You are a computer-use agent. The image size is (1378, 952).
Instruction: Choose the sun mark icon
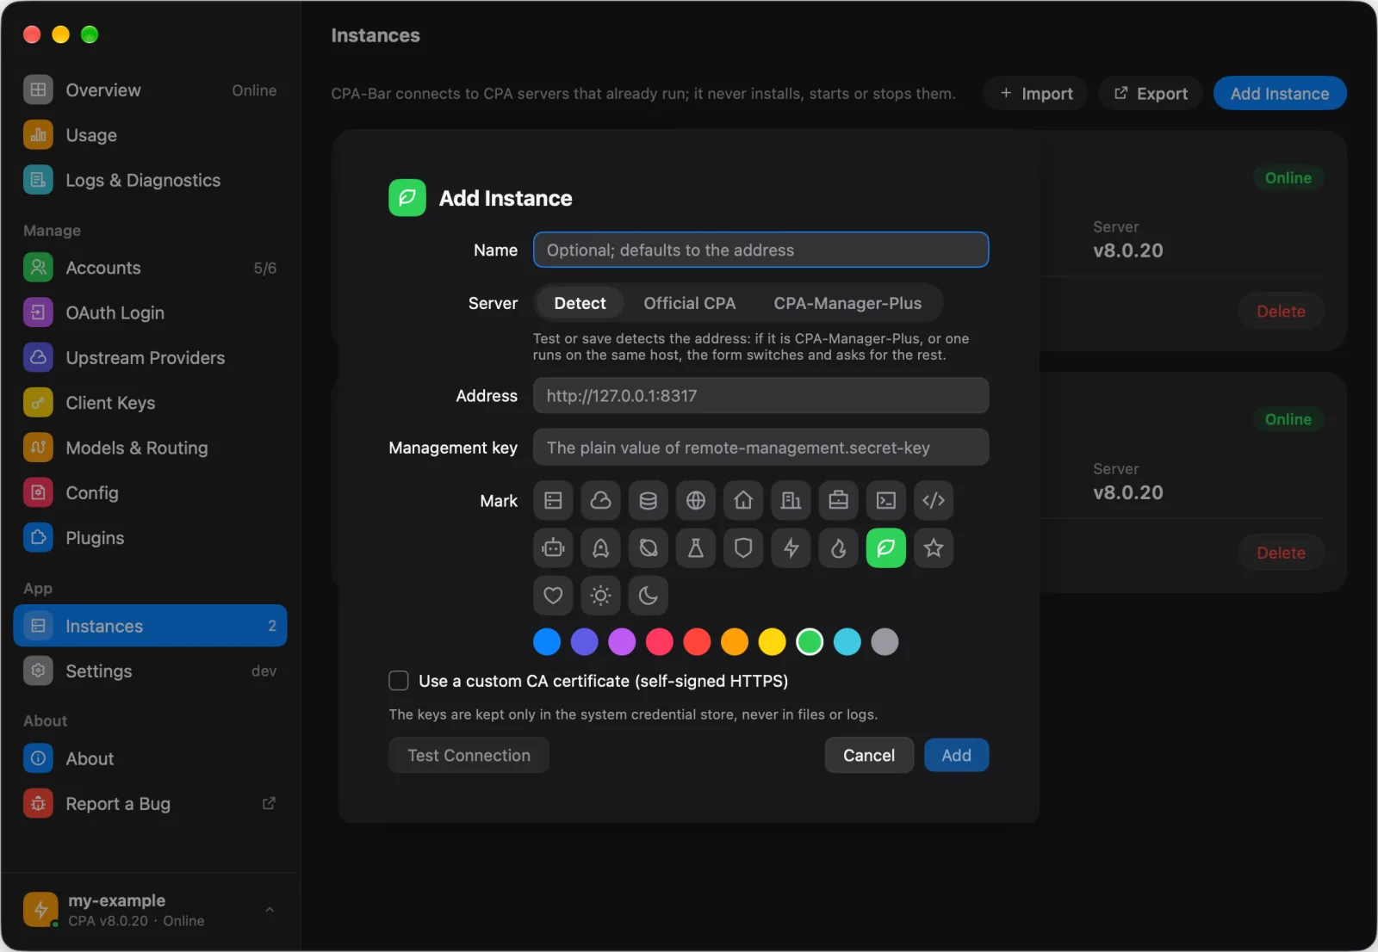coord(600,595)
